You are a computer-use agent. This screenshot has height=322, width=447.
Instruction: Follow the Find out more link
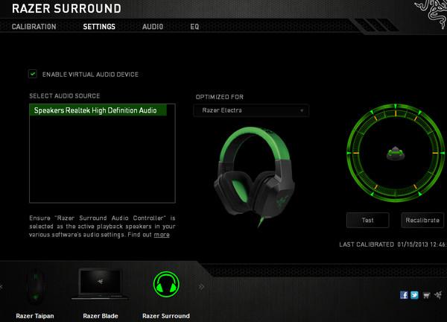(162, 235)
